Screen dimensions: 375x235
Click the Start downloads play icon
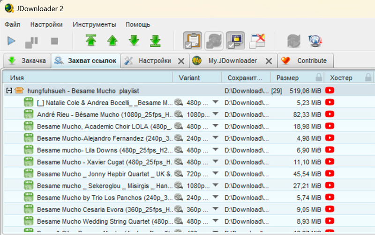tap(11, 41)
